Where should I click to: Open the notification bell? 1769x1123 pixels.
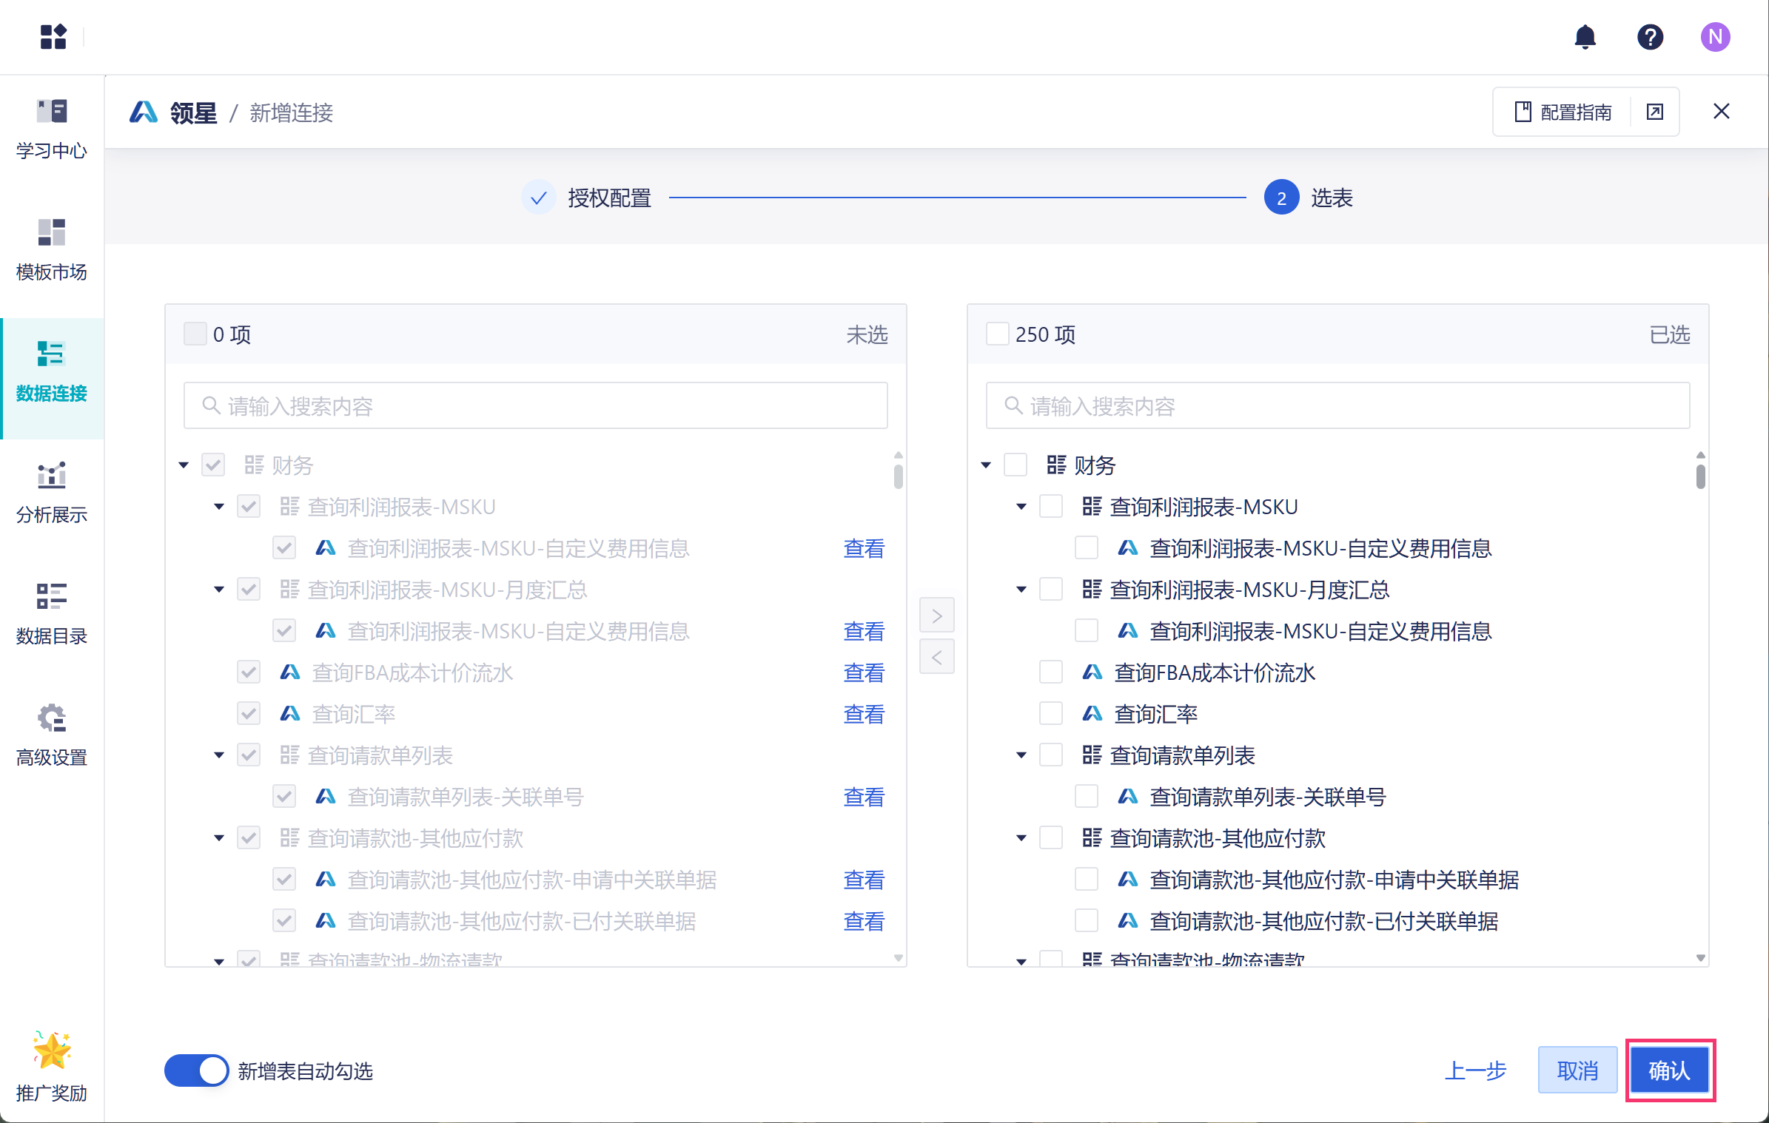pyautogui.click(x=1585, y=37)
